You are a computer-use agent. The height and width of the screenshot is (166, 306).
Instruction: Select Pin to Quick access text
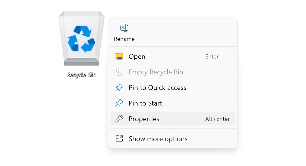pos(157,88)
